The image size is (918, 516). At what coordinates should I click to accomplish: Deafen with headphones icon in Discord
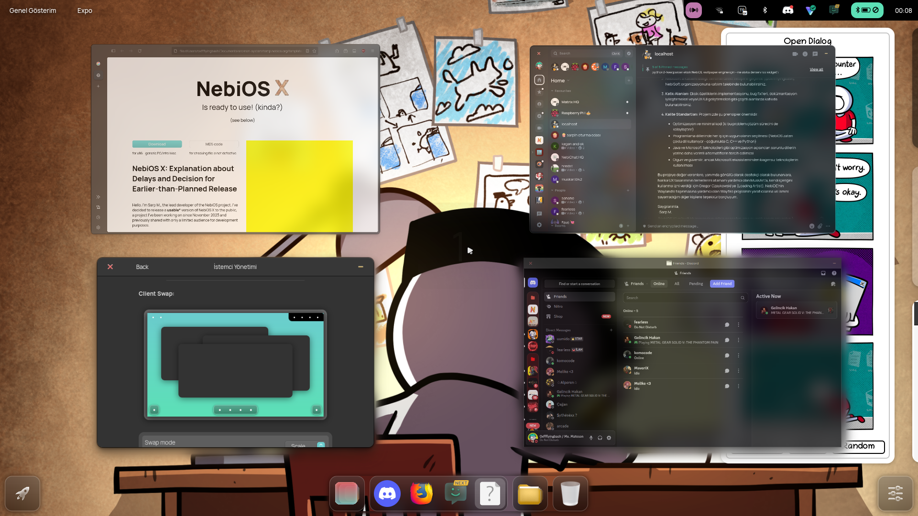[x=600, y=438]
